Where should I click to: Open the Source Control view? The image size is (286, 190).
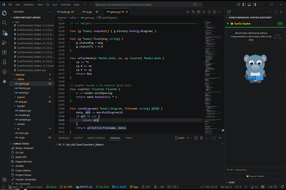5,32
